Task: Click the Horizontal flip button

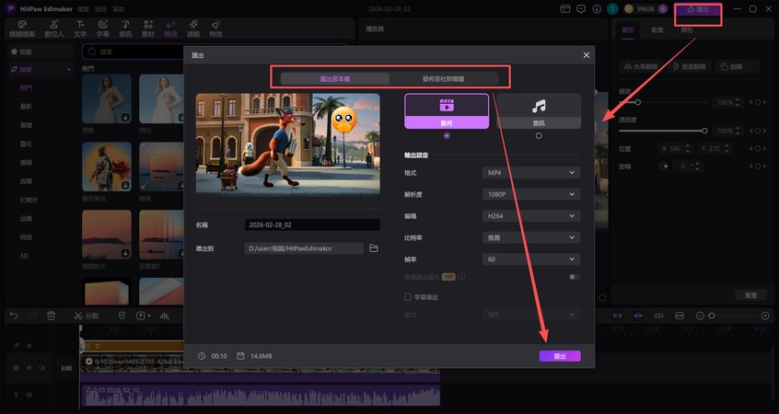Action: [640, 66]
